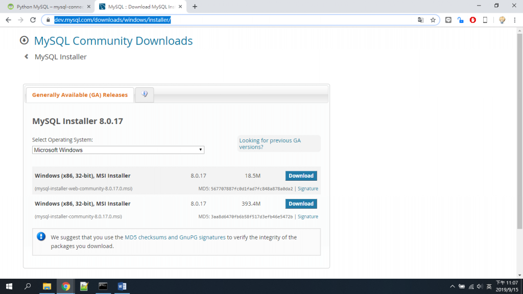
Task: Click mysql-installer-web-community-8.0.17.0.msi filename text
Action: coord(83,189)
